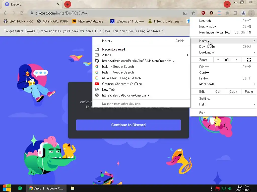257x192 pixels.
Task: Close the Discord tab
Action: (58, 4)
